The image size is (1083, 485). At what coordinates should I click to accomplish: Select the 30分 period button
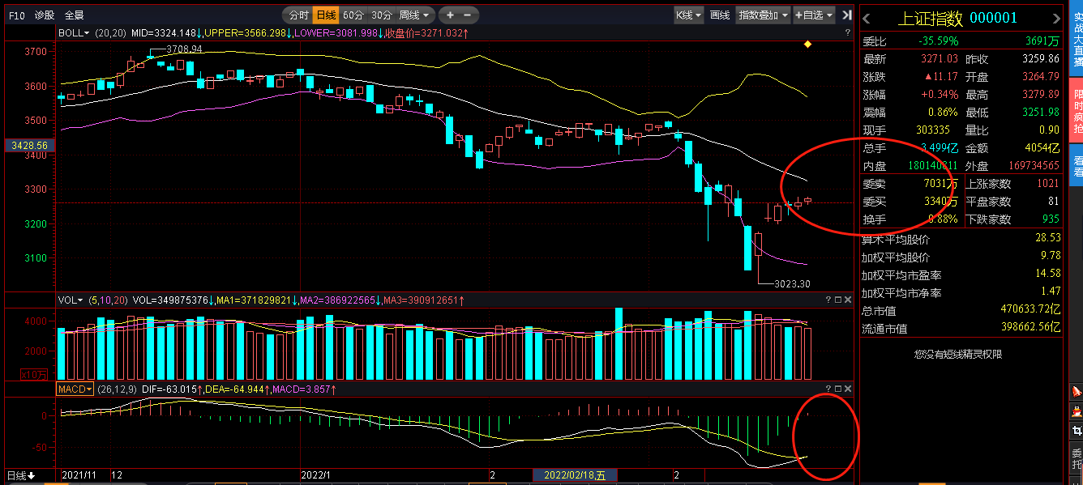[x=382, y=15]
